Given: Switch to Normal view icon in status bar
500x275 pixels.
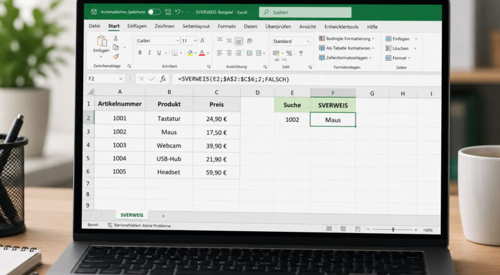Looking at the screenshot, I should [x=329, y=228].
